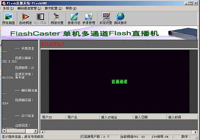Click the FlashCaster banner image
The height and width of the screenshot is (140, 200).
tap(99, 33)
